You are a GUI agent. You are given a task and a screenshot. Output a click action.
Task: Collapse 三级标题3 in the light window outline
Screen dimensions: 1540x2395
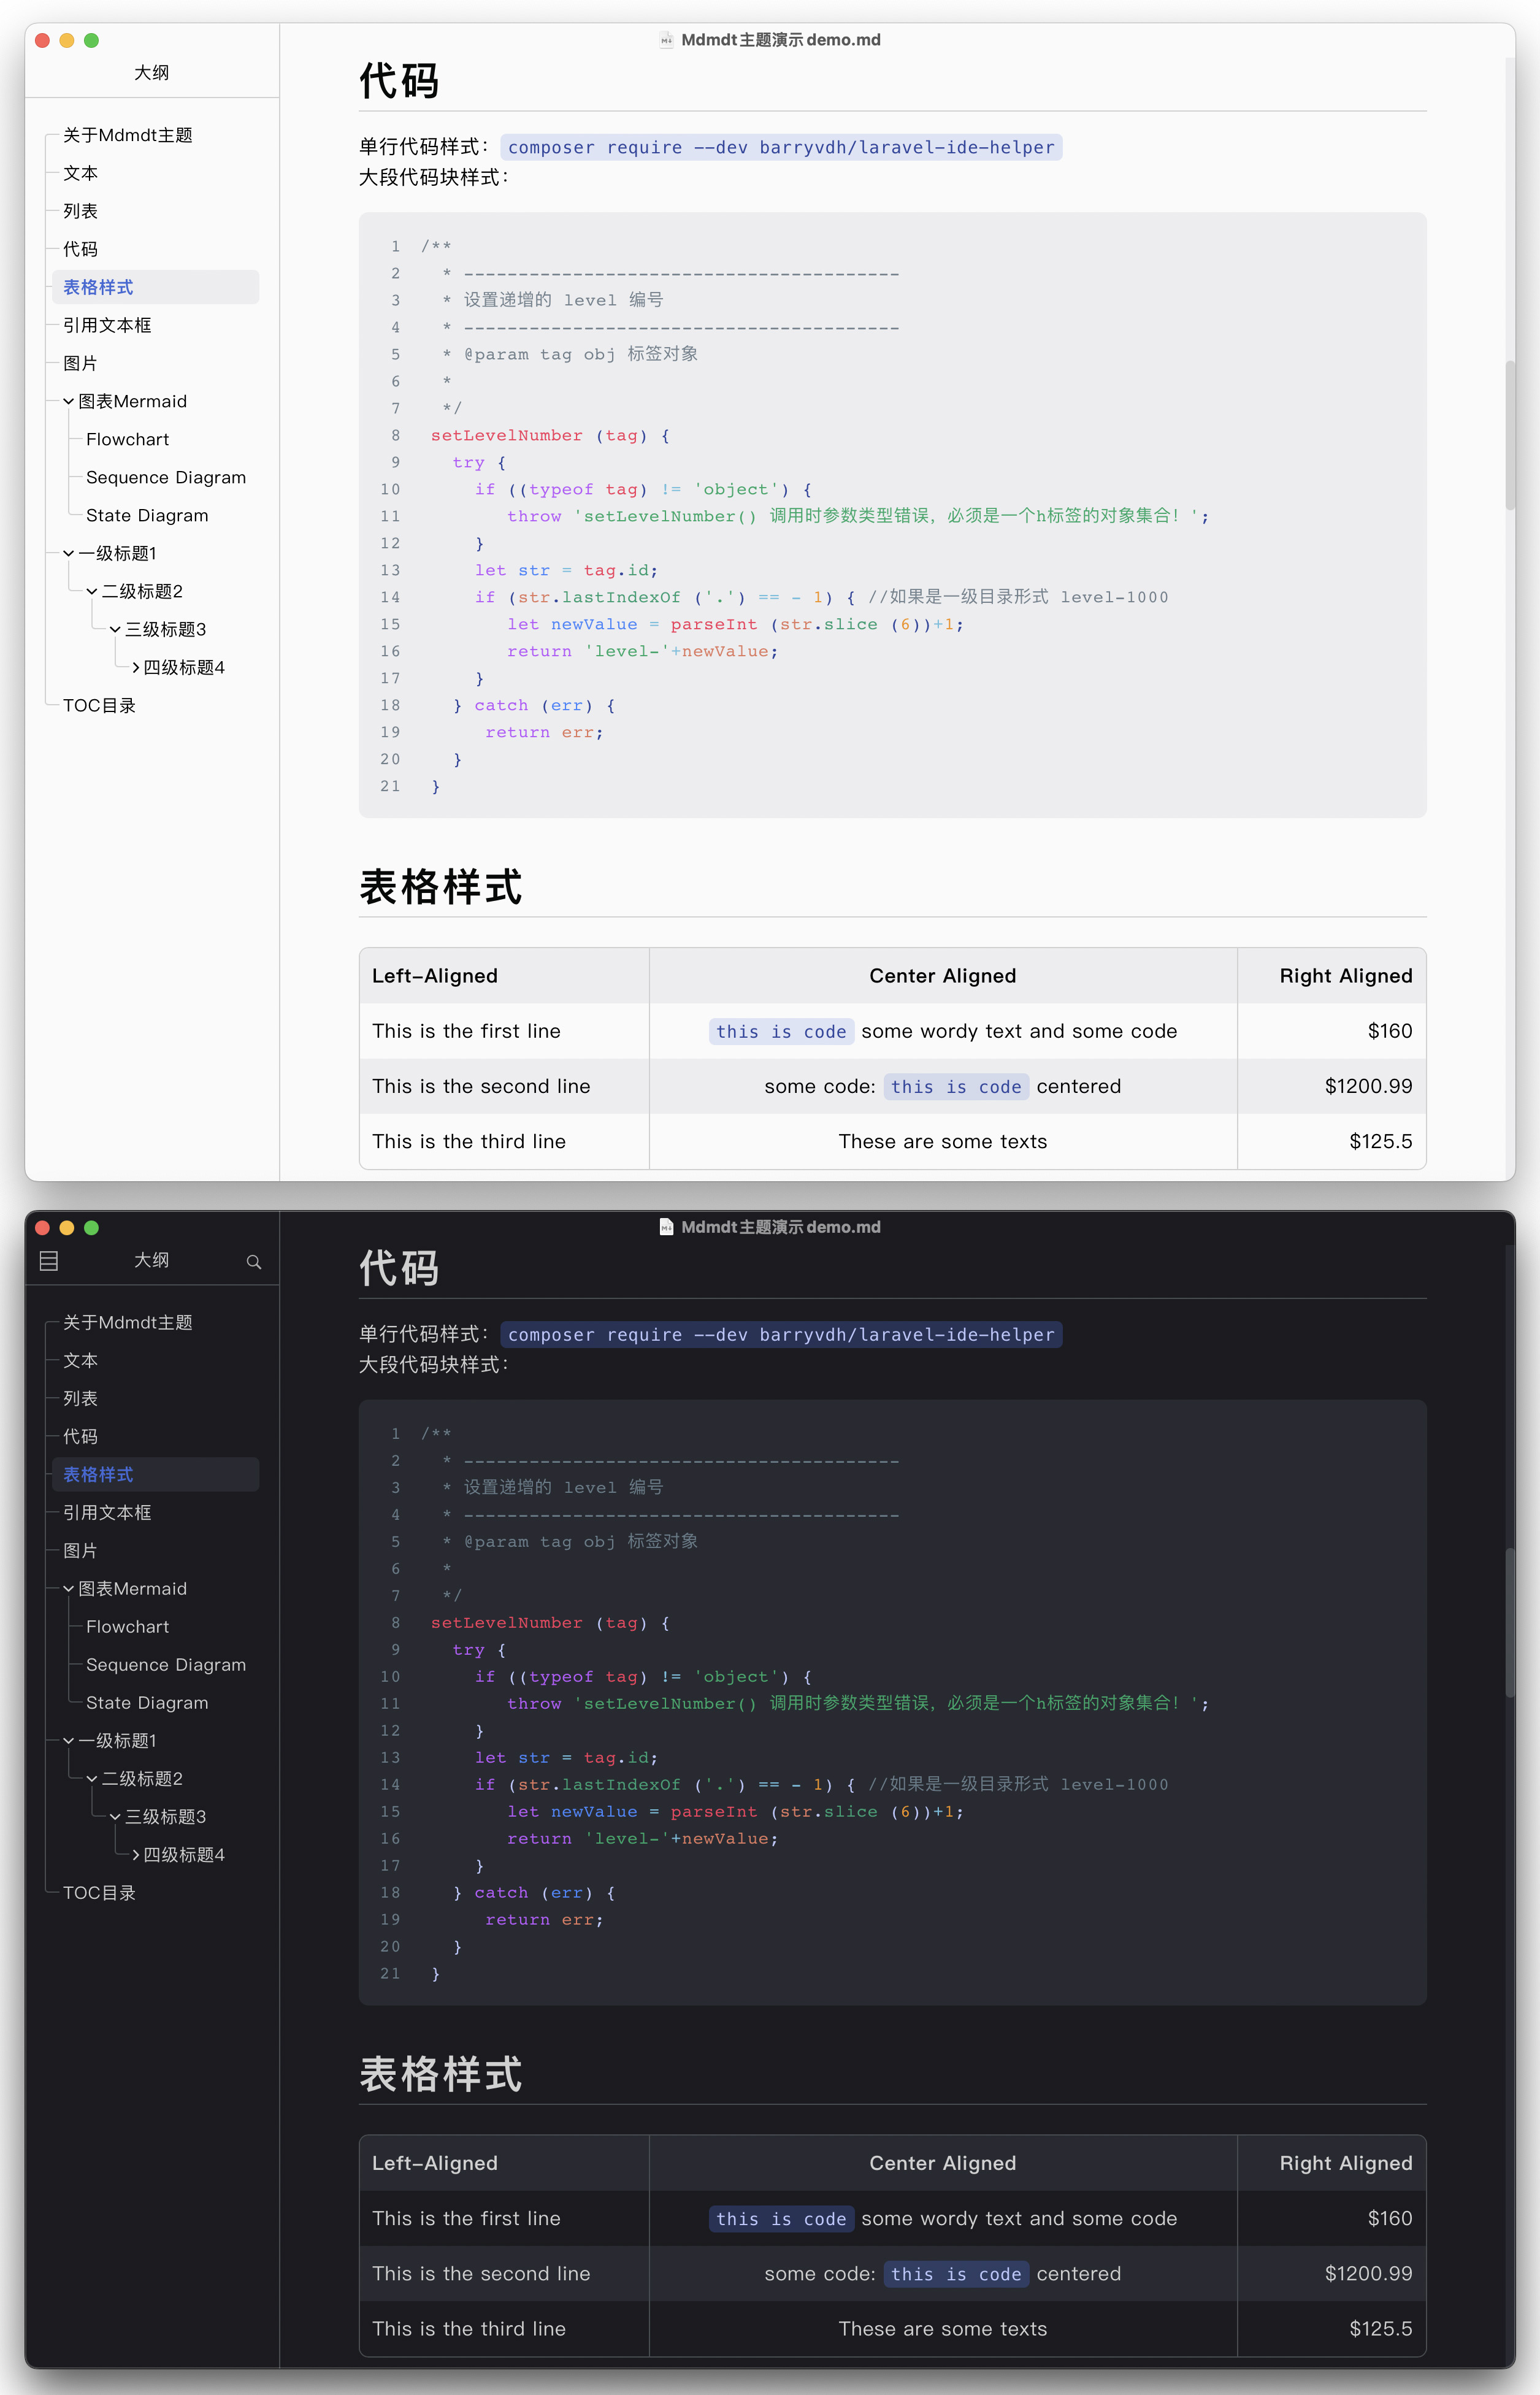115,630
